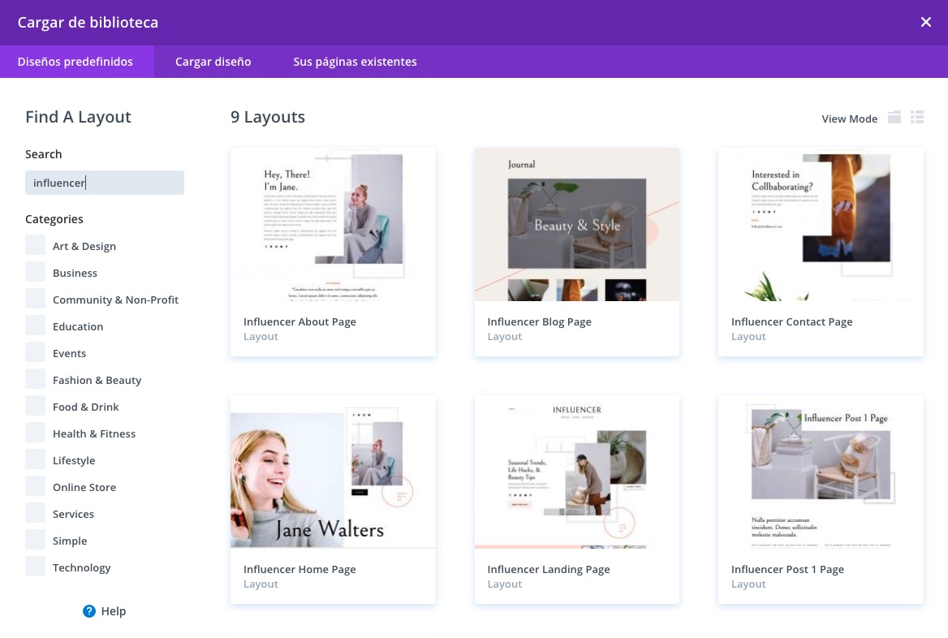Select the Online Store category filter
This screenshot has width=948, height=638.
(x=36, y=487)
